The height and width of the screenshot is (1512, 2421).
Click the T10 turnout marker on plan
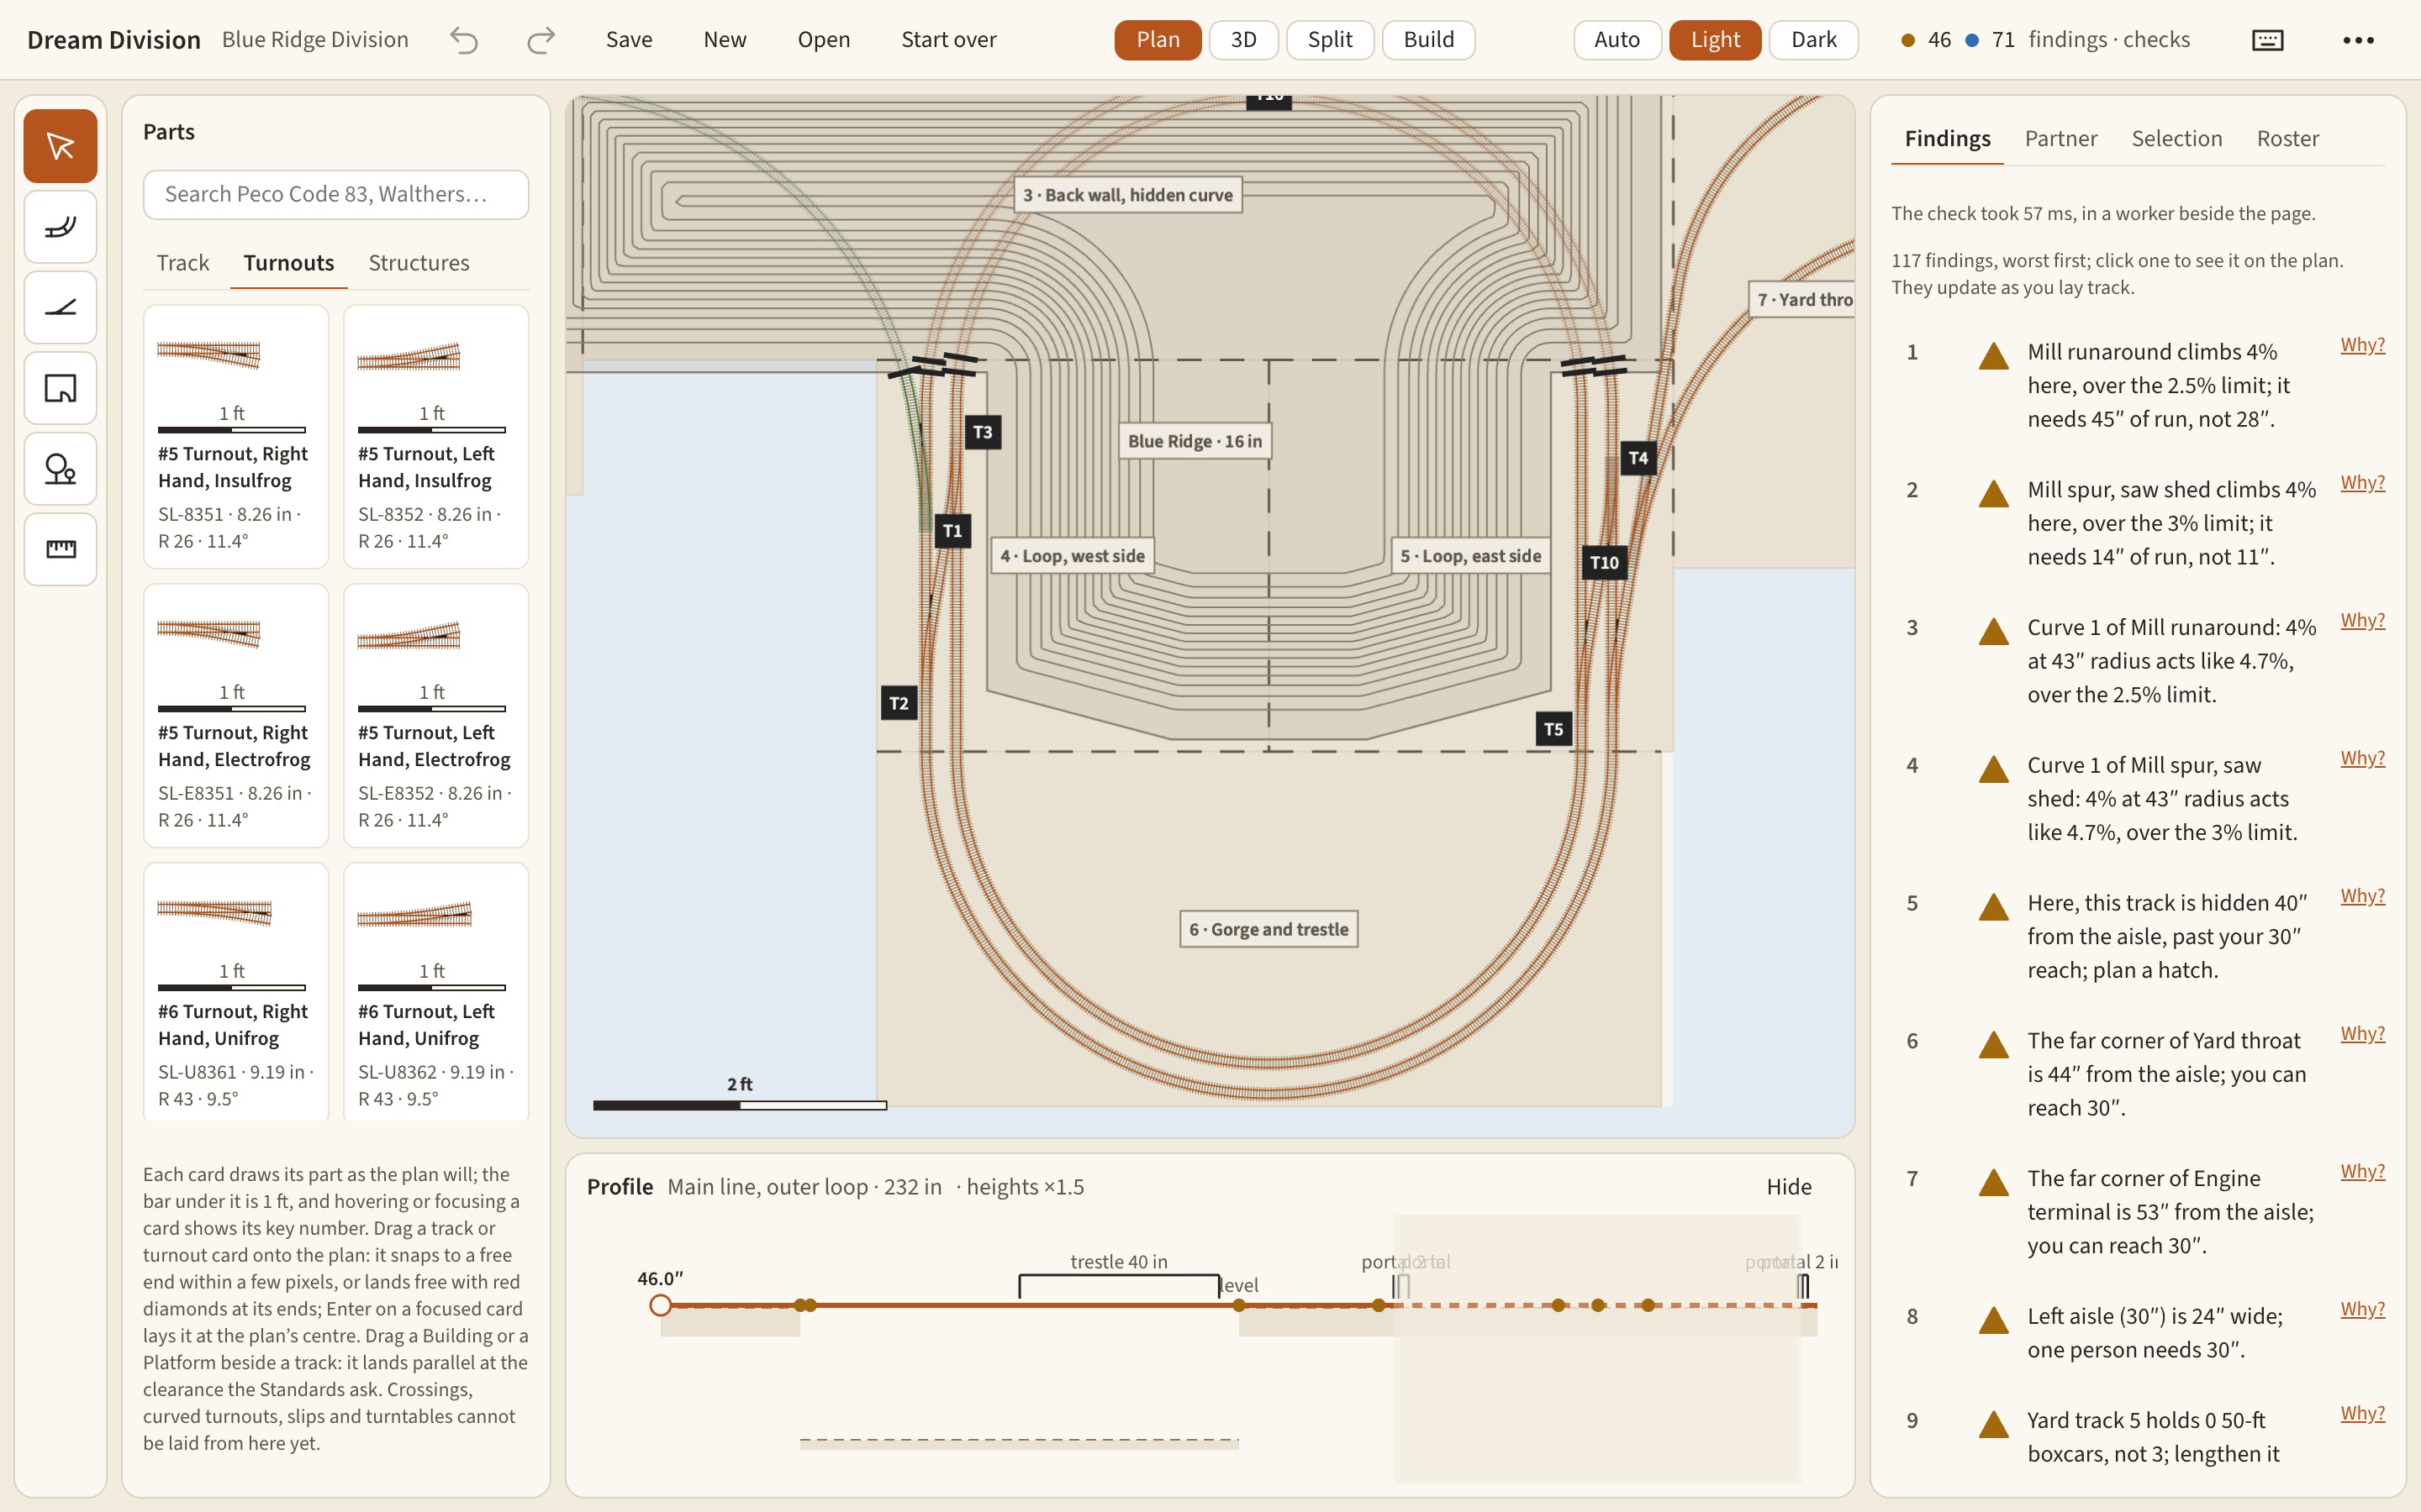point(1604,562)
